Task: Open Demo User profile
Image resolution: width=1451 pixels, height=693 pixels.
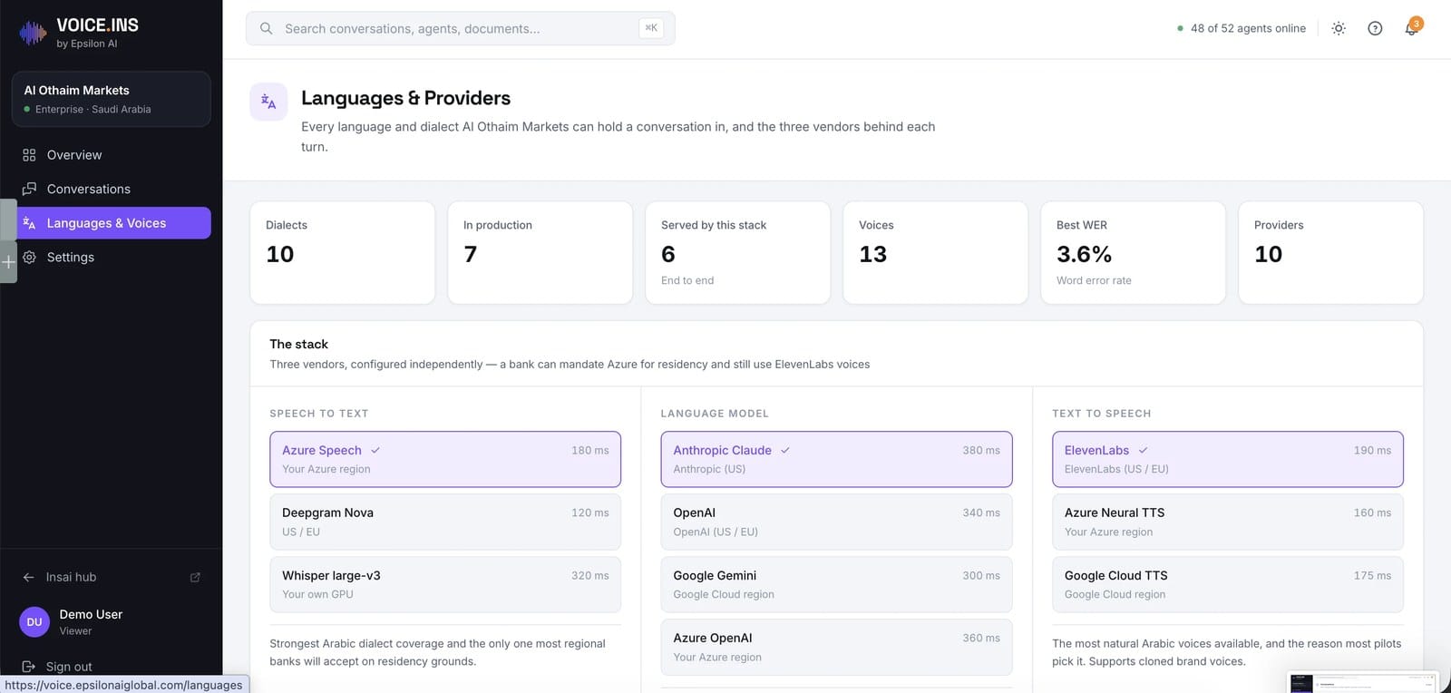Action: [x=112, y=622]
